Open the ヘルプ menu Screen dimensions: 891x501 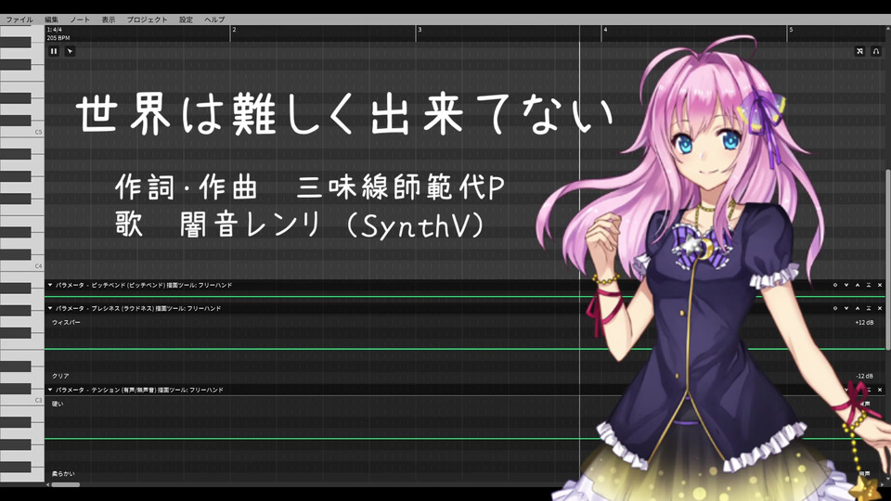click(214, 19)
